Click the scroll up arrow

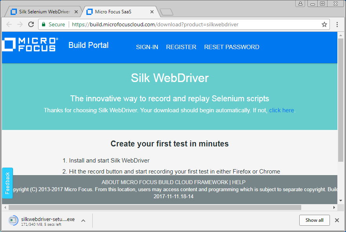[341, 35]
